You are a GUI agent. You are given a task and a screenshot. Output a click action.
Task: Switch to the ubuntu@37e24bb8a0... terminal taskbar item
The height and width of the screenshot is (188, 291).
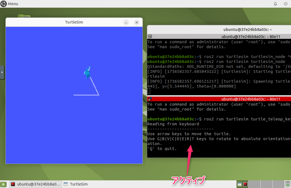click(36, 184)
